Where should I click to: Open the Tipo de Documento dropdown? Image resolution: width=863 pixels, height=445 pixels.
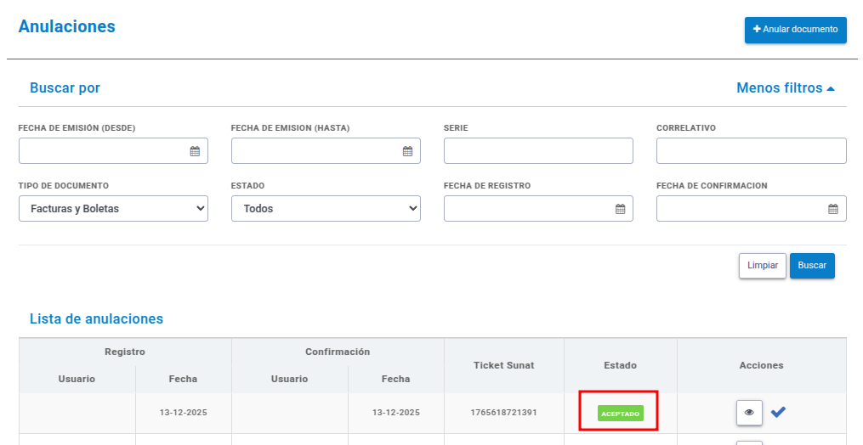point(113,208)
